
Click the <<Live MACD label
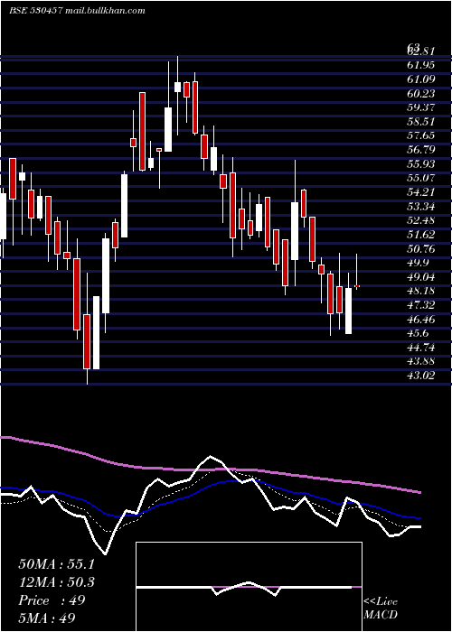pyautogui.click(x=381, y=609)
